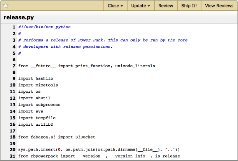238x161 pixels.
Task: Click 'import sys' line
Action: 30,111
